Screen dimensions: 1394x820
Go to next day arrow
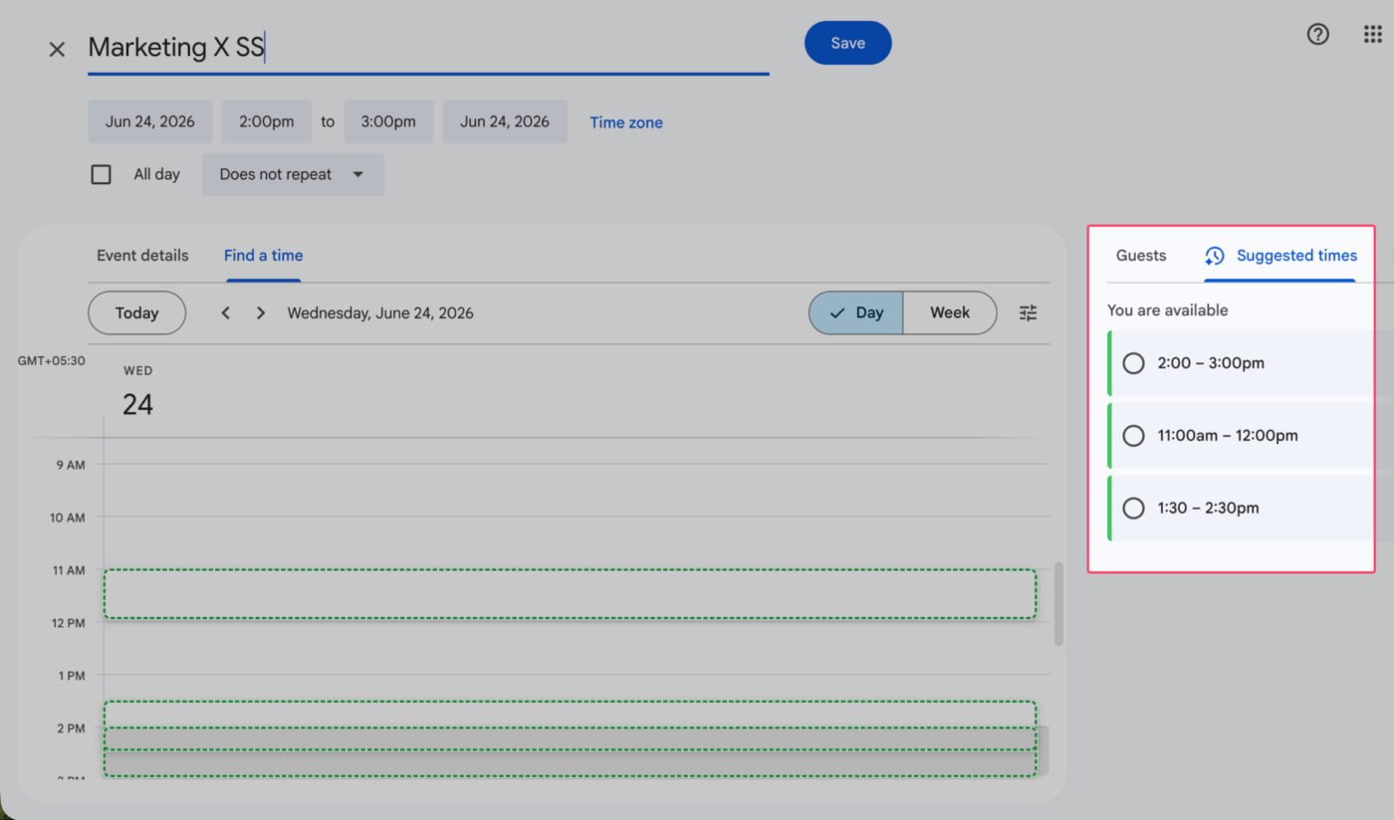[x=261, y=312]
